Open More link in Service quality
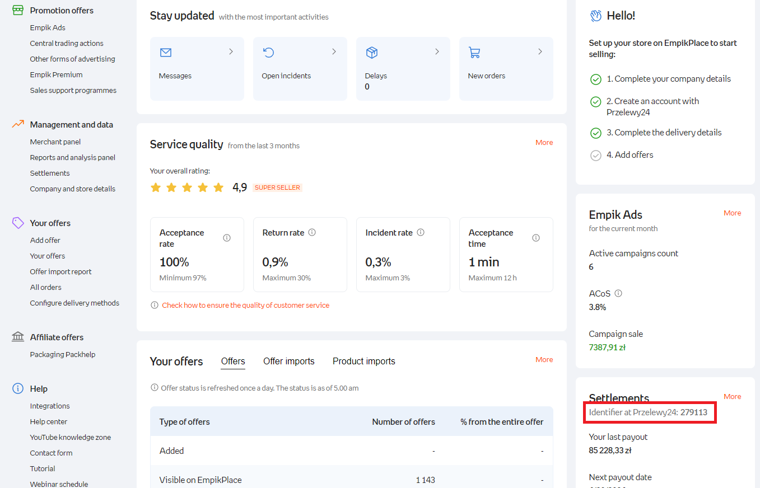 point(544,143)
